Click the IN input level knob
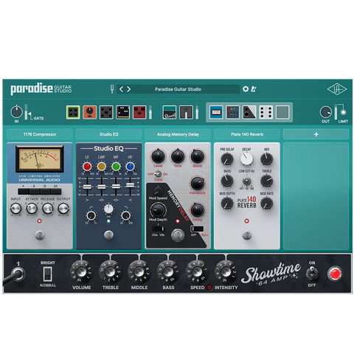The width and height of the screenshot is (354, 354). pos(16,112)
